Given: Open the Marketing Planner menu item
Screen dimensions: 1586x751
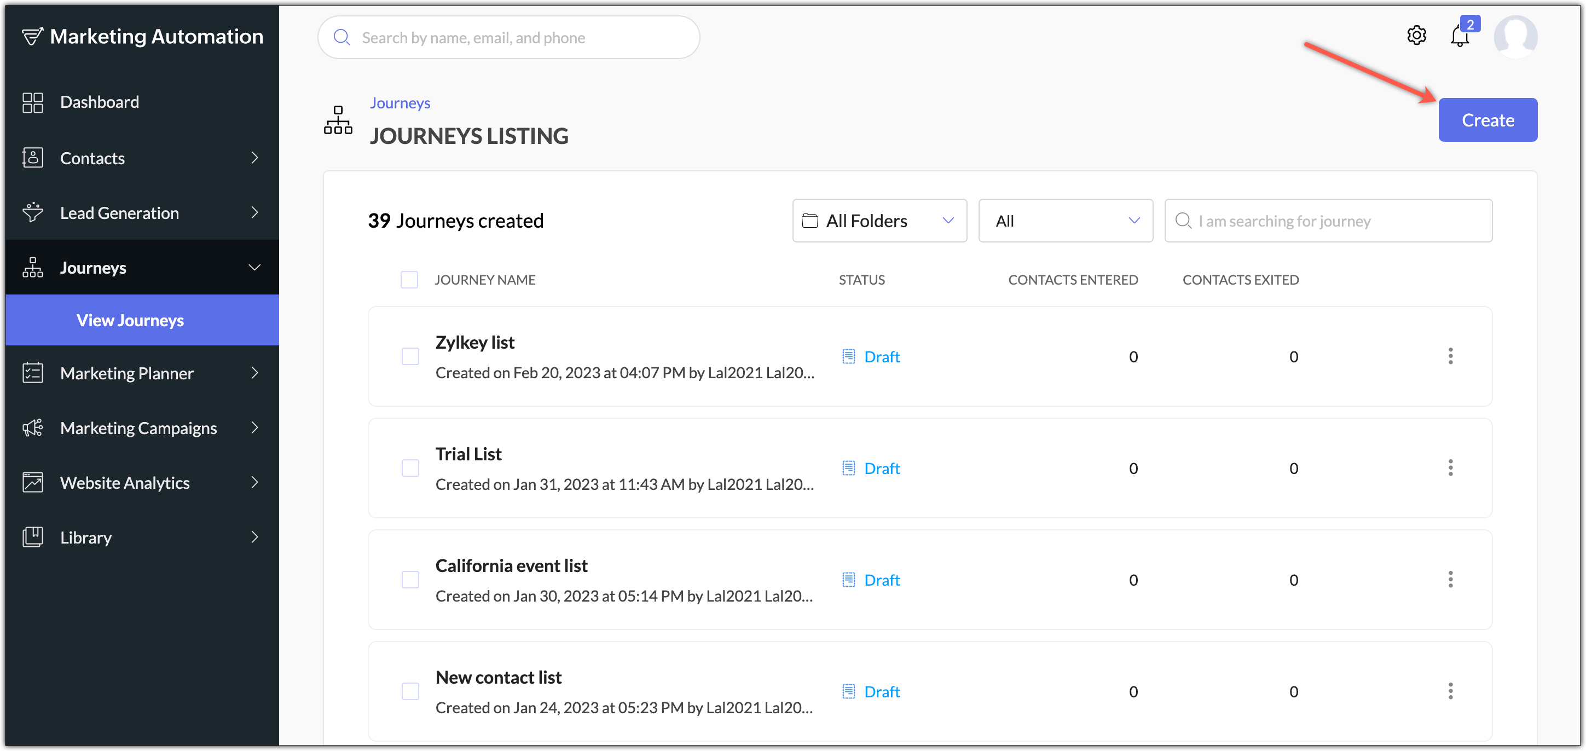Looking at the screenshot, I should click(142, 373).
